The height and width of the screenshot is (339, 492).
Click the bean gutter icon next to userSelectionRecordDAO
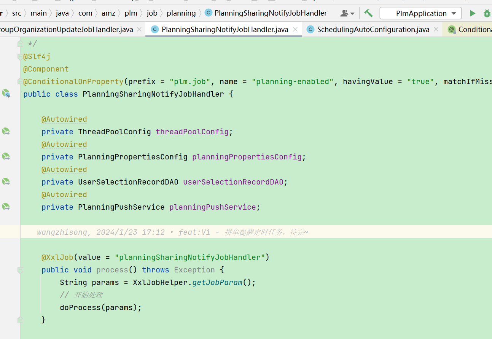[6, 181]
